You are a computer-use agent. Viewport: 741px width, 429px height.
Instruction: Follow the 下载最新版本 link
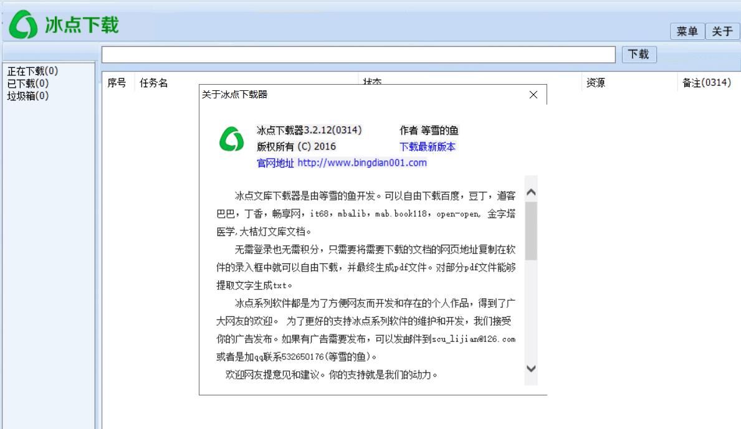point(428,147)
